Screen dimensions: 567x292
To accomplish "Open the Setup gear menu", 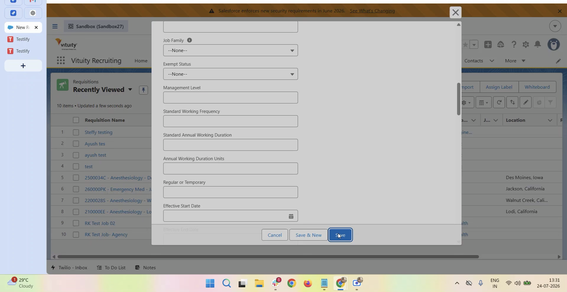I will pyautogui.click(x=526, y=45).
